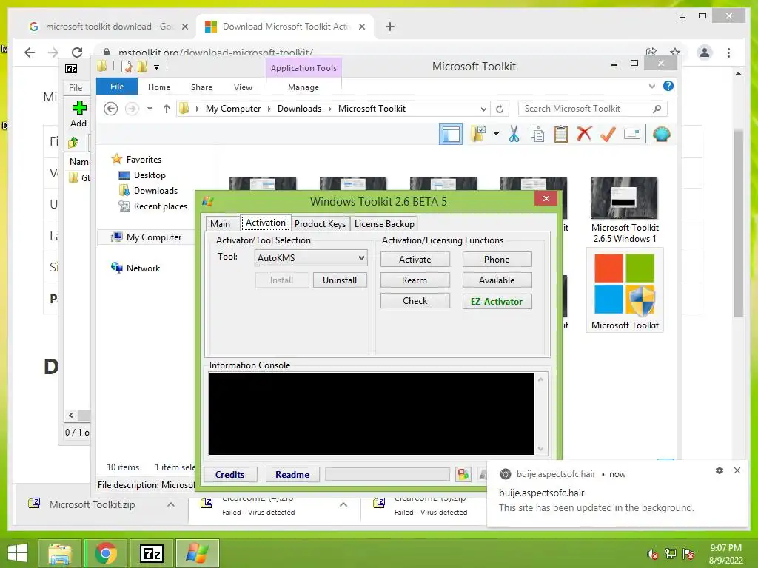This screenshot has height=568, width=758.
Task: Click Paste clipboard icon in Explorer toolbar
Action: tap(561, 135)
